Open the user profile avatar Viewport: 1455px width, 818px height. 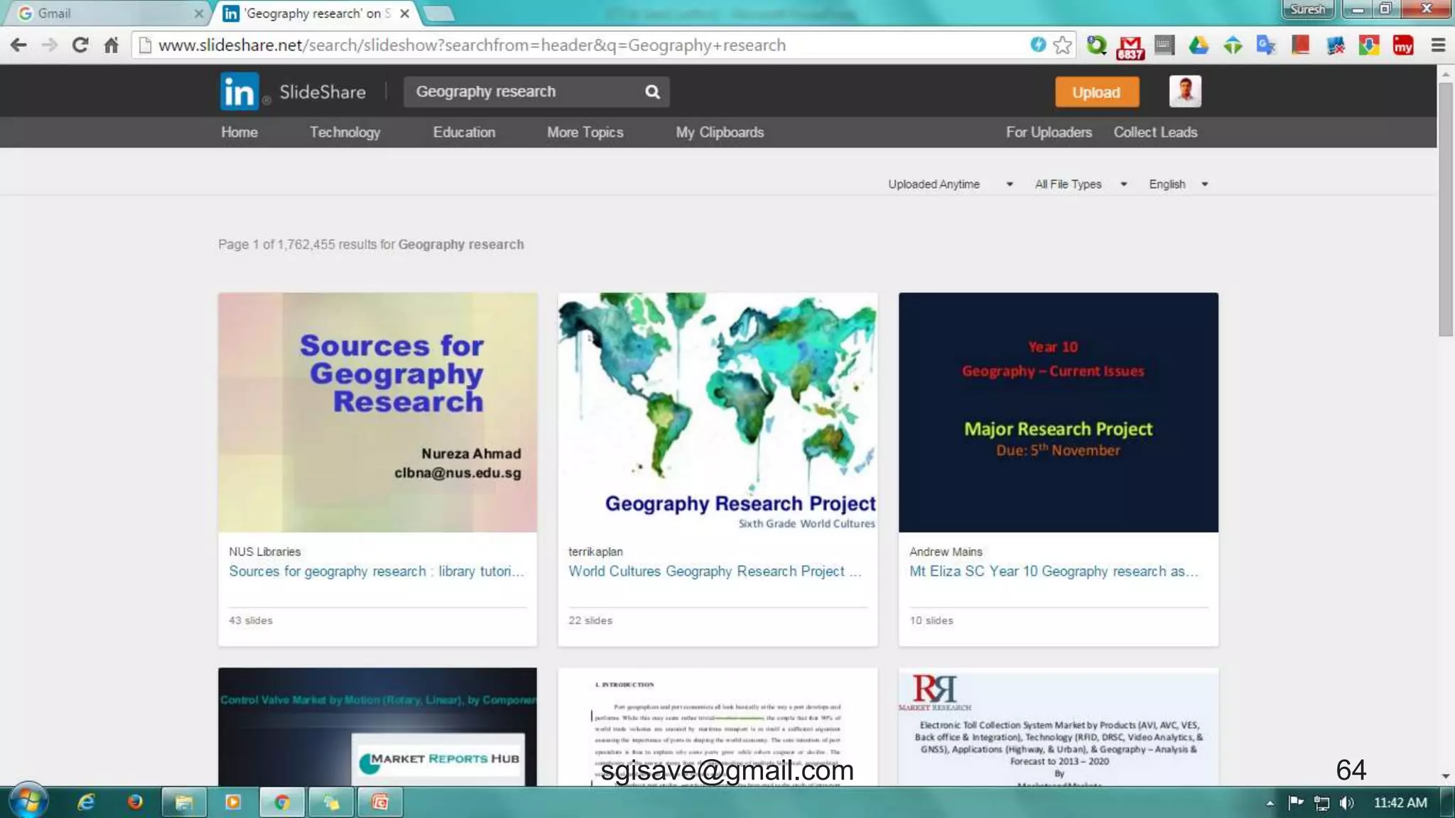tap(1184, 92)
